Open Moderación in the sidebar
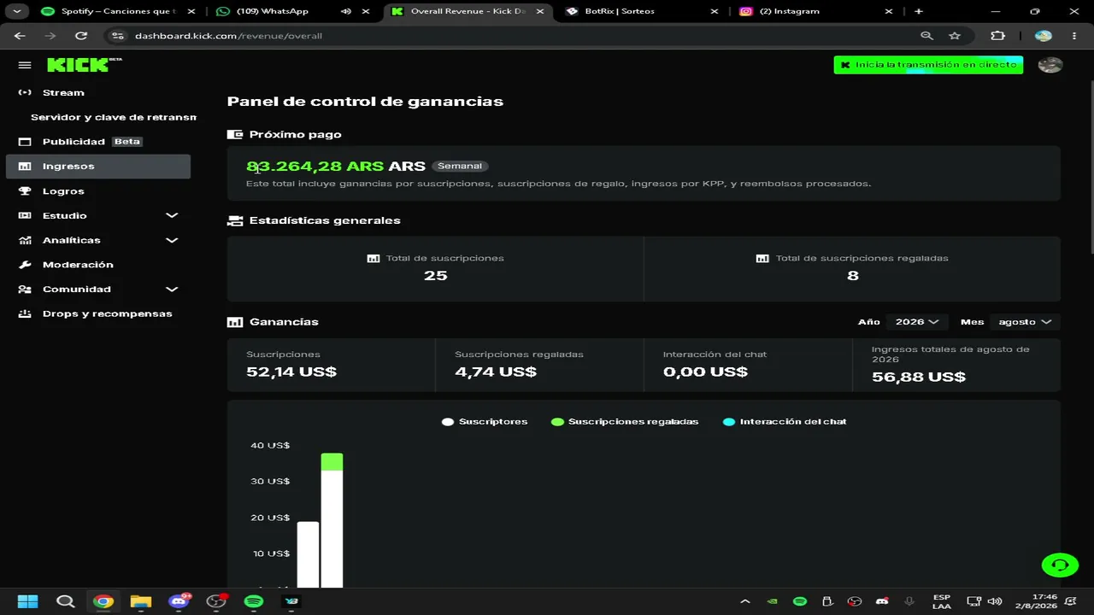The height and width of the screenshot is (615, 1094). pos(78,265)
